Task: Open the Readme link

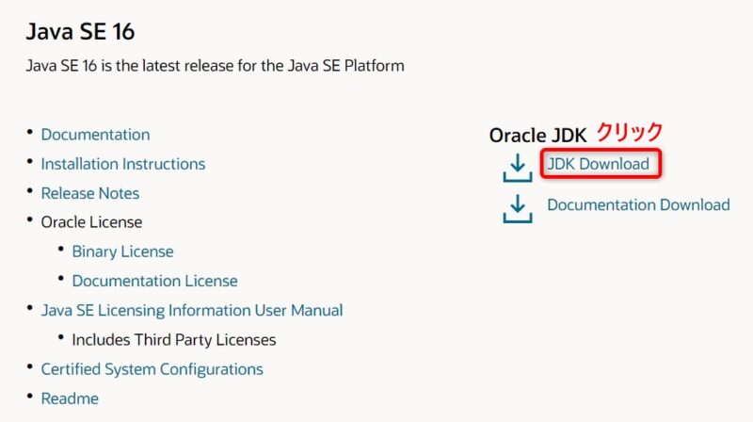Action: click(x=70, y=398)
